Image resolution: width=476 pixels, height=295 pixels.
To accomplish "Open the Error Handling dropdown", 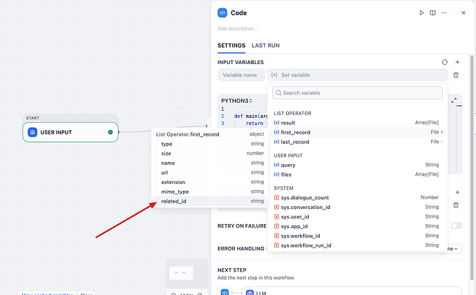I will click(450, 248).
